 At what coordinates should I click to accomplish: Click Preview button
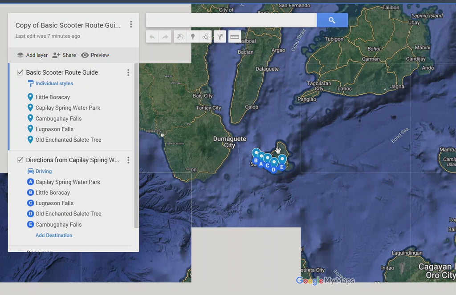(x=95, y=55)
